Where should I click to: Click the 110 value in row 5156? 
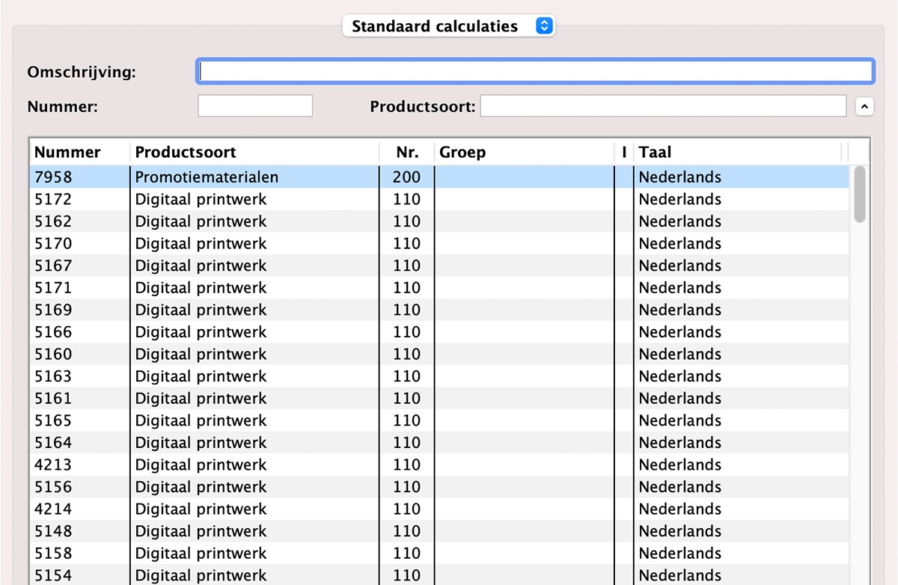click(x=407, y=487)
